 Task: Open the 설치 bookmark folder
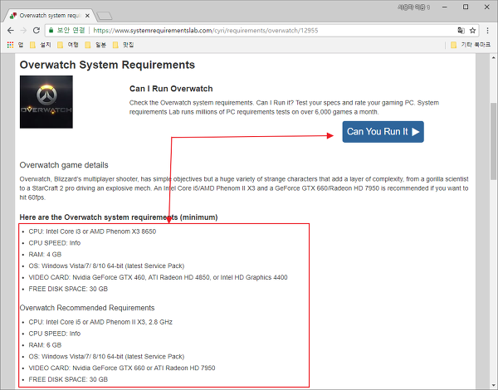click(41, 45)
